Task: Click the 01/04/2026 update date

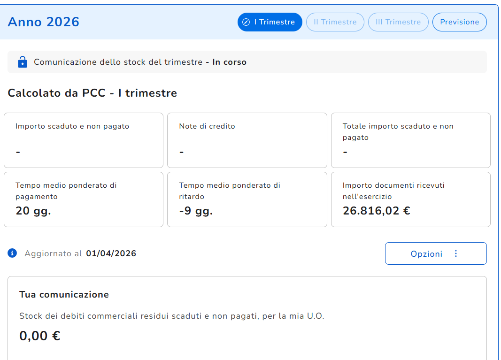Action: [111, 253]
